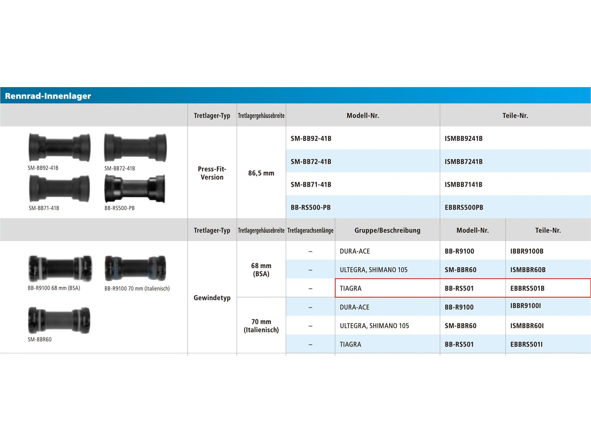
Task: Click part number EBBRS500PB
Action: 464,207
